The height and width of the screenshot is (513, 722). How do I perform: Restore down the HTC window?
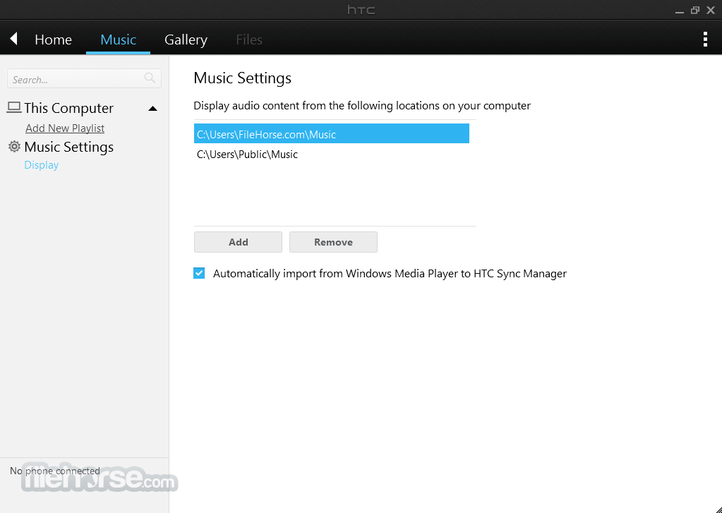[x=695, y=10]
